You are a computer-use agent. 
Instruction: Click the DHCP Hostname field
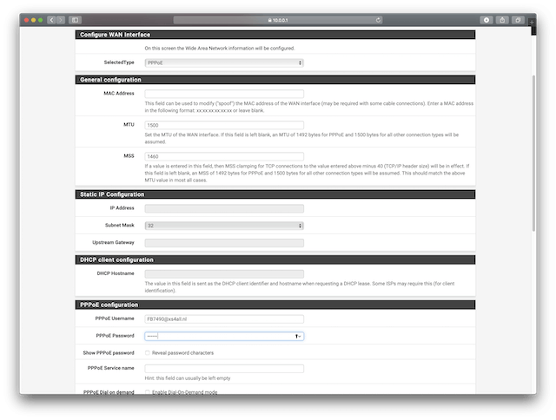click(224, 273)
